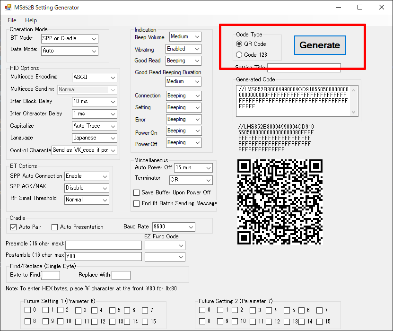Open the Power Off indication dropdown
The height and width of the screenshot is (331, 393).
pos(183,143)
